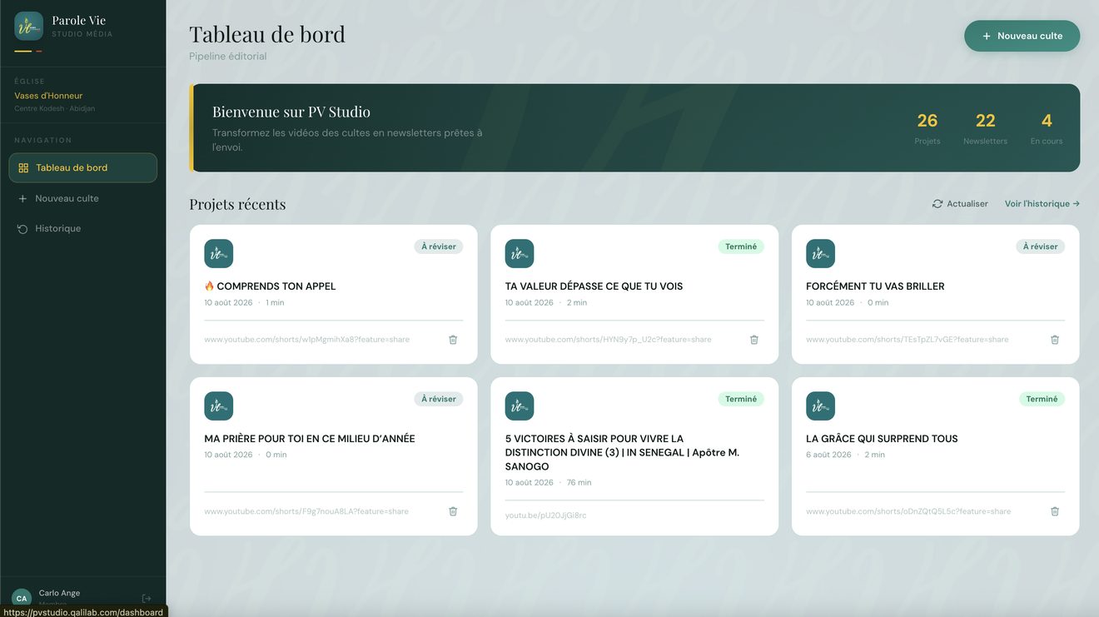Image resolution: width=1099 pixels, height=617 pixels.
Task: Open Nouveau culte in sidebar navigation
Action: pos(83,198)
